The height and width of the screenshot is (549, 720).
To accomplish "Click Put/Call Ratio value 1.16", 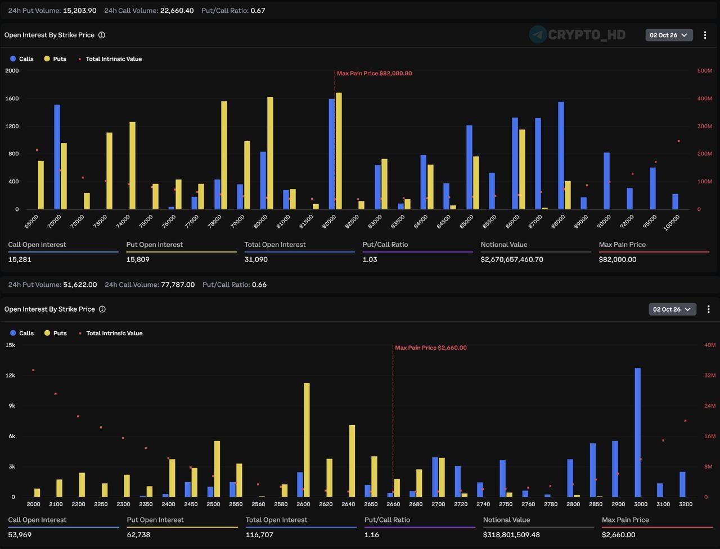I will coord(371,535).
